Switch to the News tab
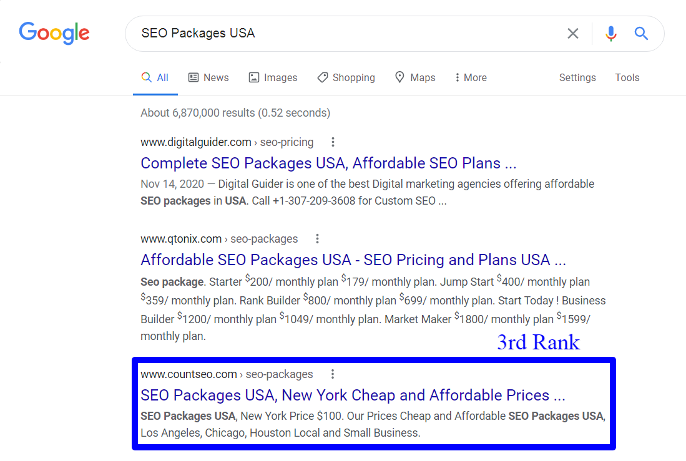Image resolution: width=686 pixels, height=461 pixels. coord(208,78)
